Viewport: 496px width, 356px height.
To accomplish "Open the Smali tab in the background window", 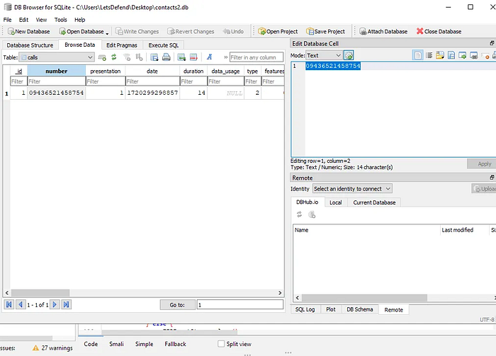I will [116, 344].
